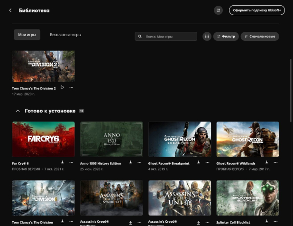293x226 pixels.
Task: Click the vertical scrollbar on the right
Action: coord(291,91)
